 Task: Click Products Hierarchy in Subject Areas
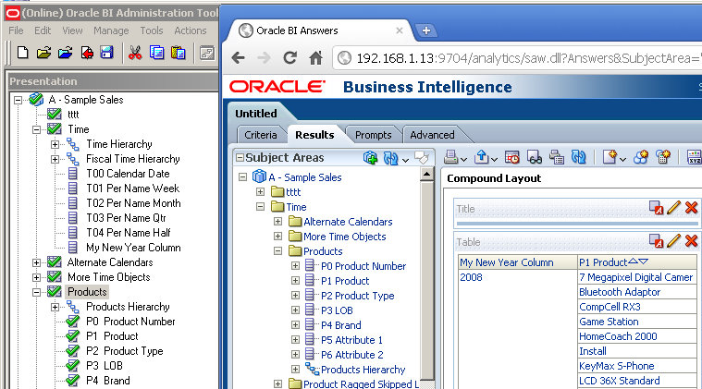363,370
